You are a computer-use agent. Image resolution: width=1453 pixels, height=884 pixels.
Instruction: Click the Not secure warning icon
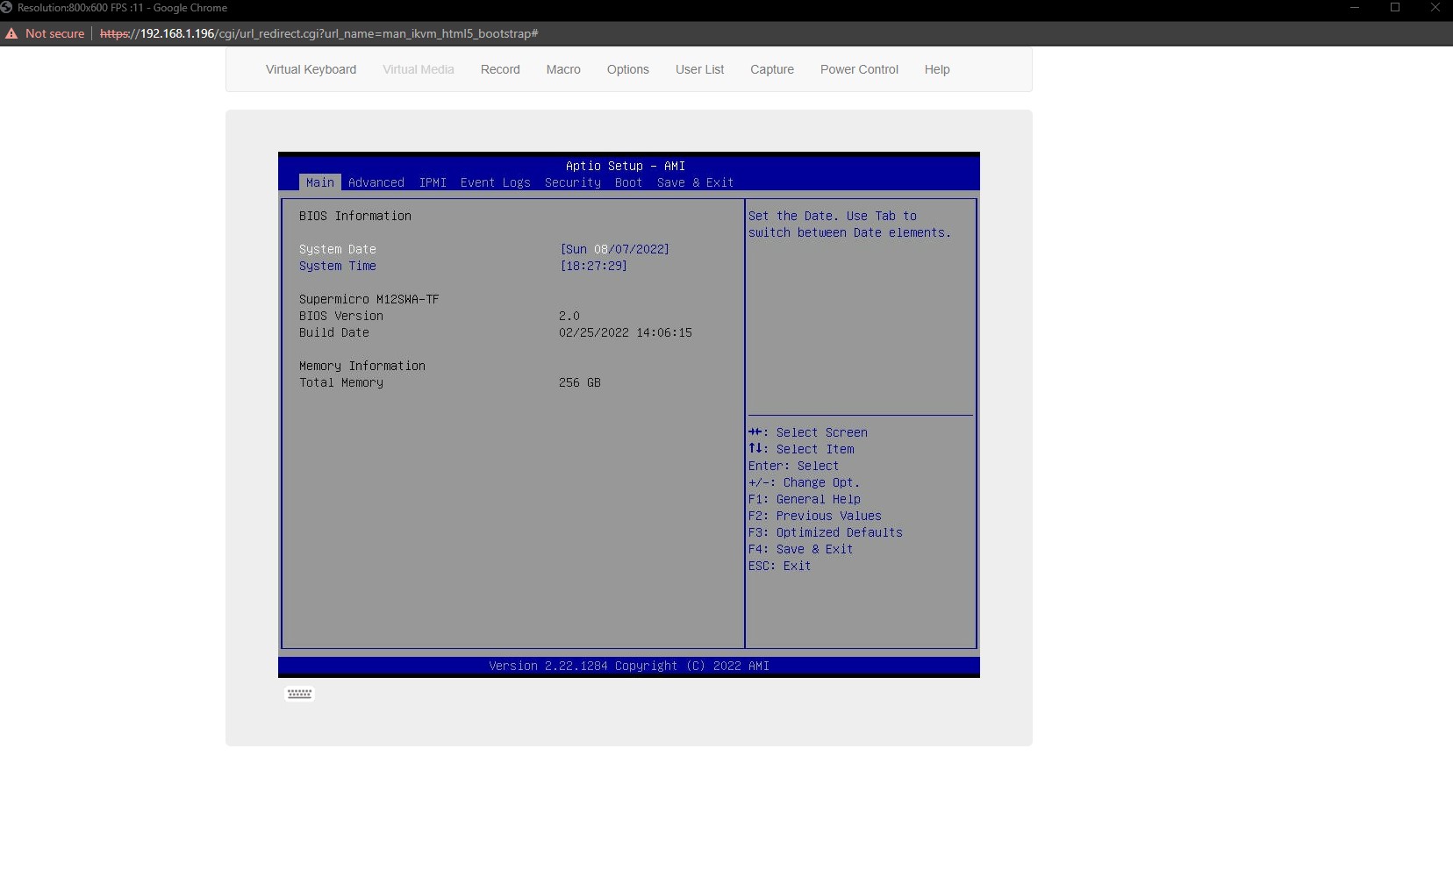[11, 33]
